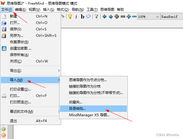The height and width of the screenshot is (139, 183).
Task: Click the redo arrow toolbar icon
Action: [x=63, y=16]
